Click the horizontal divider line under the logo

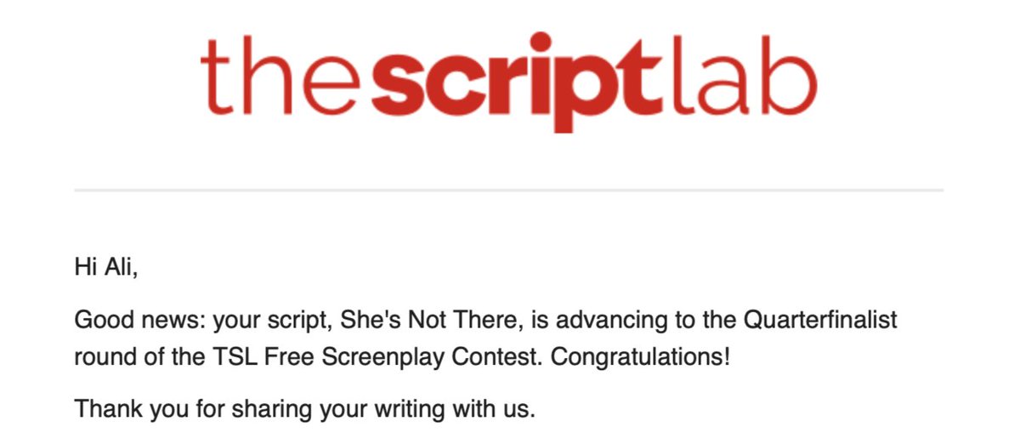pyautogui.click(x=508, y=190)
